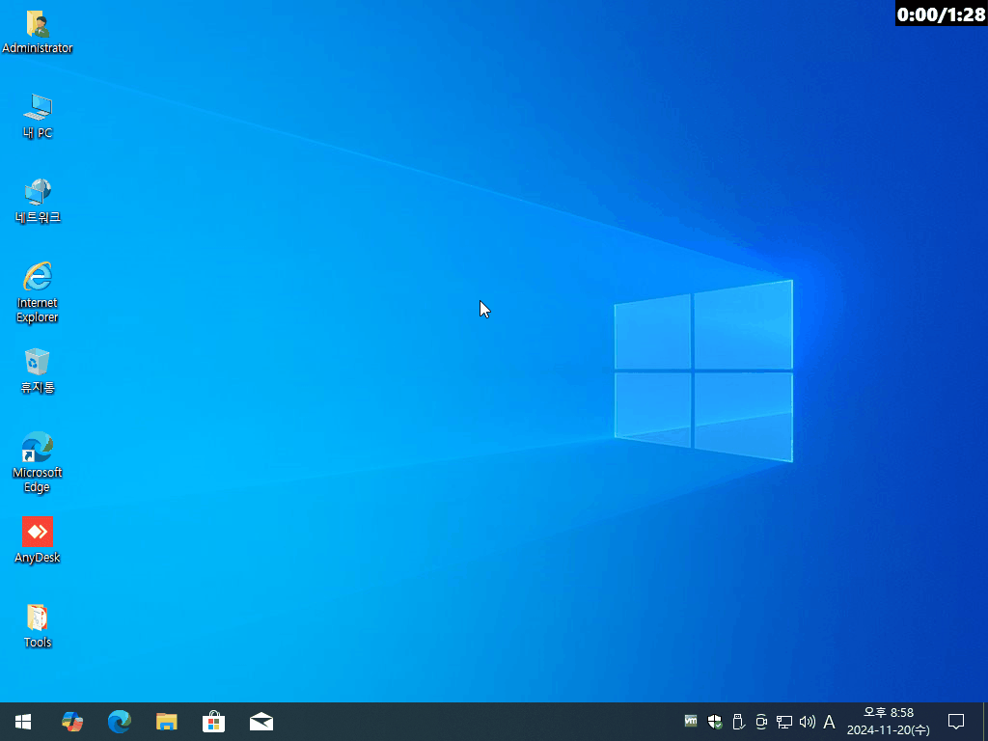Select the 네트워크 desktop icon
The height and width of the screenshot is (741, 988).
coord(38,202)
